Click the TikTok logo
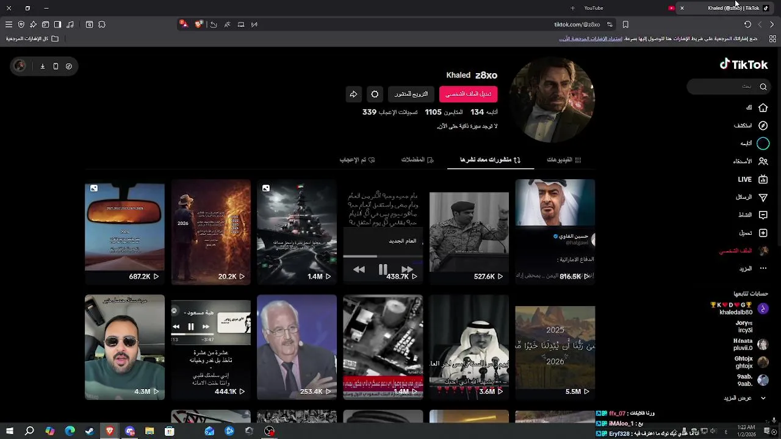Image resolution: width=781 pixels, height=439 pixels. (x=744, y=65)
